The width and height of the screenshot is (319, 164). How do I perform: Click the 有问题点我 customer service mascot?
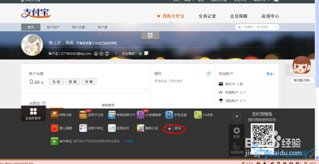tap(302, 65)
